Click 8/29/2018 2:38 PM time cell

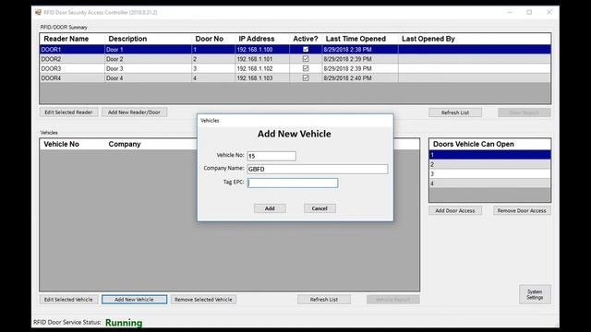tap(360, 49)
